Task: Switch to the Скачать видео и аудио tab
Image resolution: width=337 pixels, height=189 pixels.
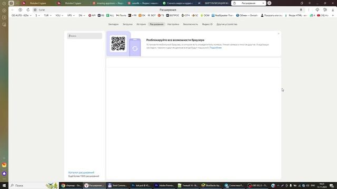Action: coord(178,3)
